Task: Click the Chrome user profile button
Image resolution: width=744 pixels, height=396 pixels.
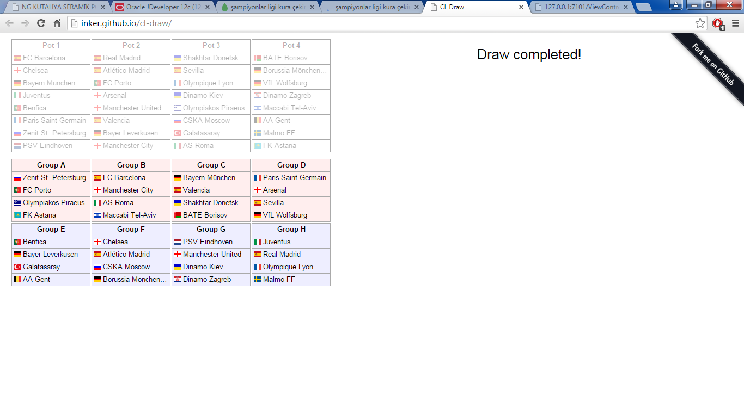Action: pyautogui.click(x=675, y=5)
